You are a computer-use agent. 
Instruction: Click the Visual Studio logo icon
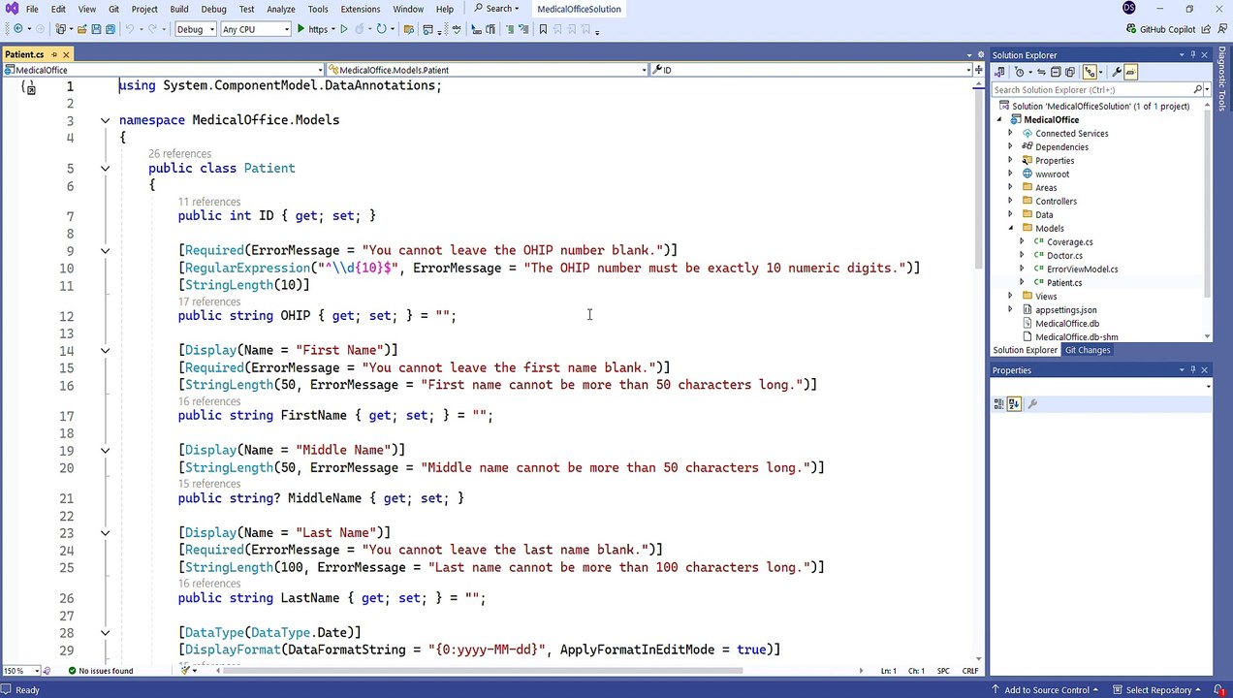pos(11,9)
